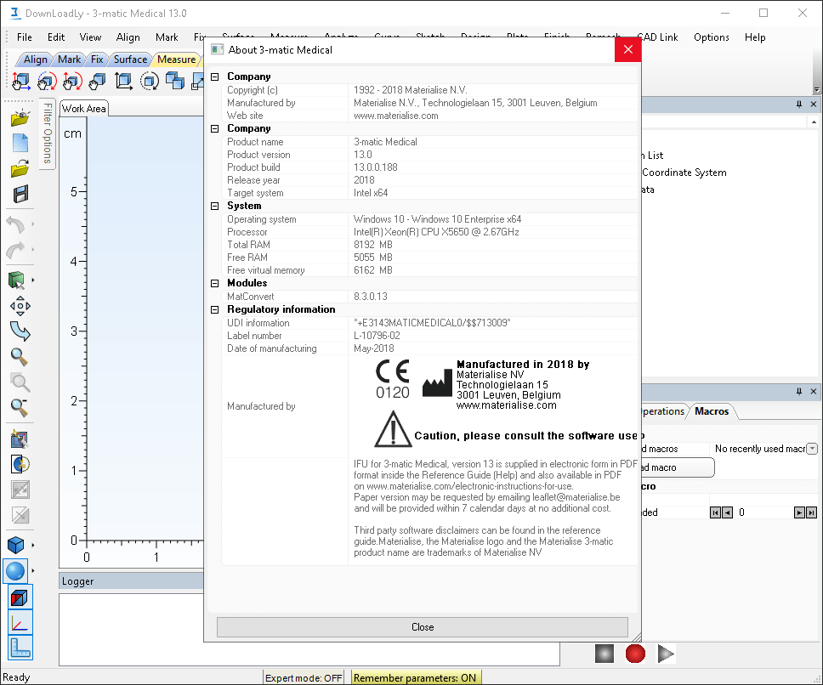Screen dimensions: 823x685
Task: Click the zoom out magnifier icon
Action: (x=20, y=407)
